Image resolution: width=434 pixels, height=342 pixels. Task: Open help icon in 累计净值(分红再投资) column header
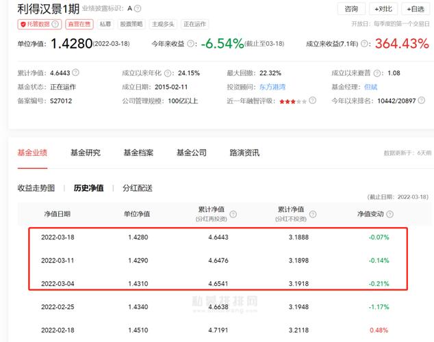pyautogui.click(x=233, y=214)
